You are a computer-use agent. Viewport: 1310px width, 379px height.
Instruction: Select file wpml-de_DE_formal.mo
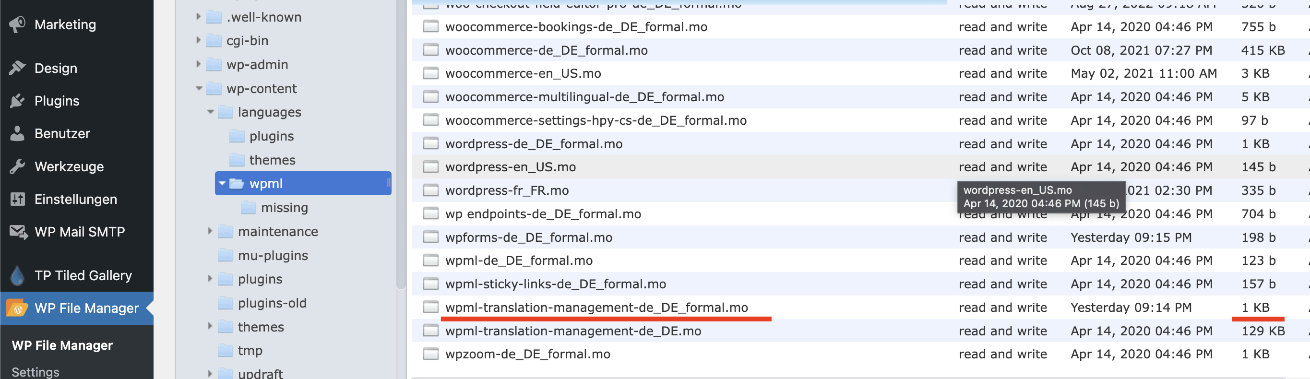point(519,261)
